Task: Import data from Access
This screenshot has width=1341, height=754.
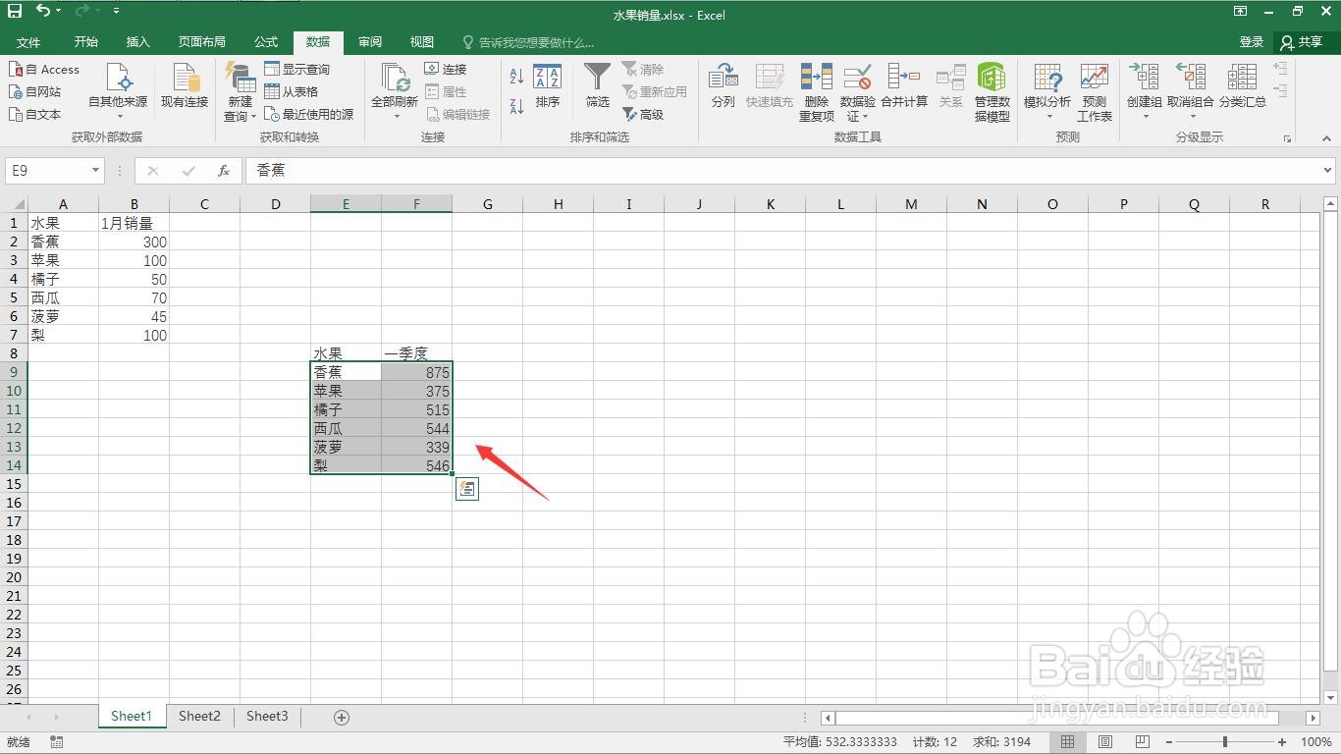Action: (44, 70)
